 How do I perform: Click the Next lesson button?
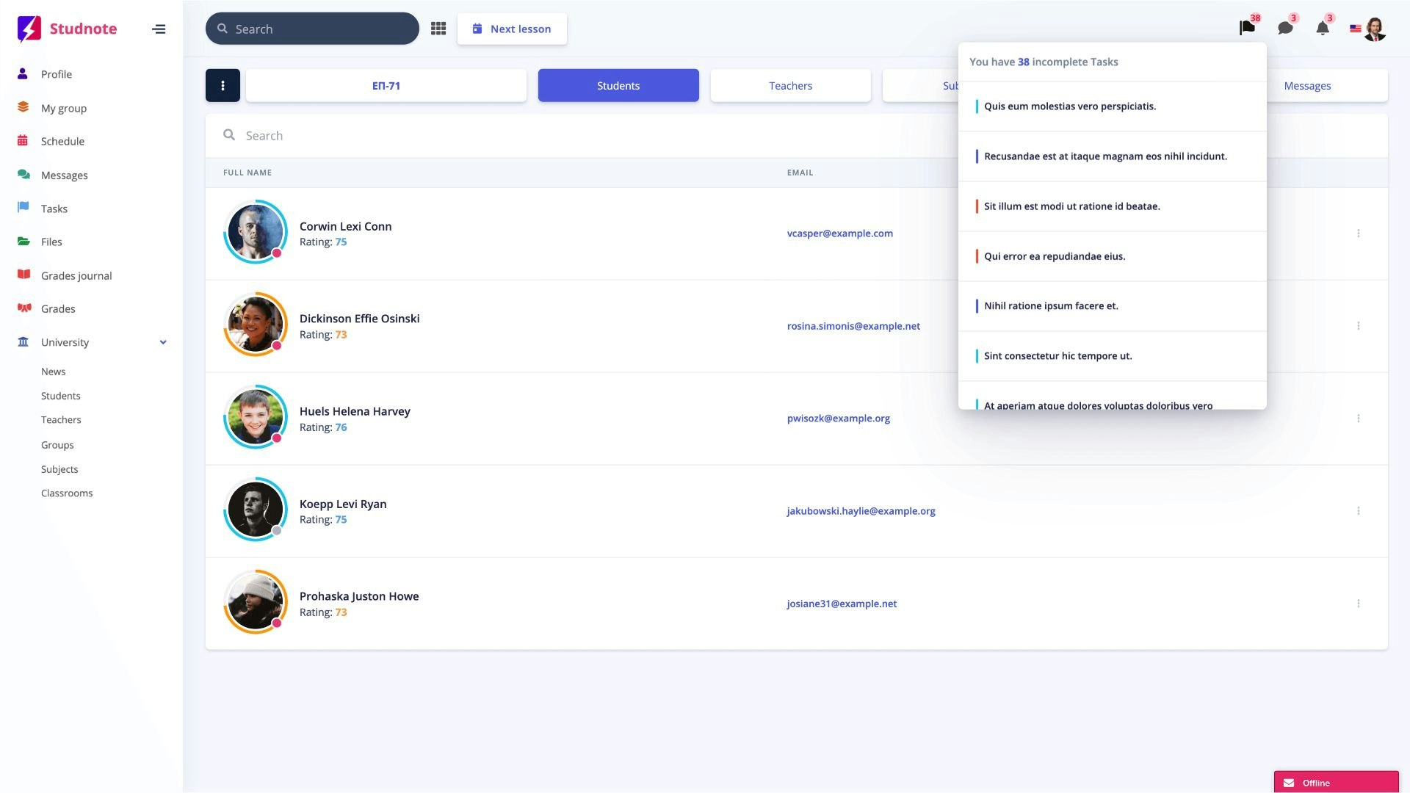pyautogui.click(x=512, y=29)
